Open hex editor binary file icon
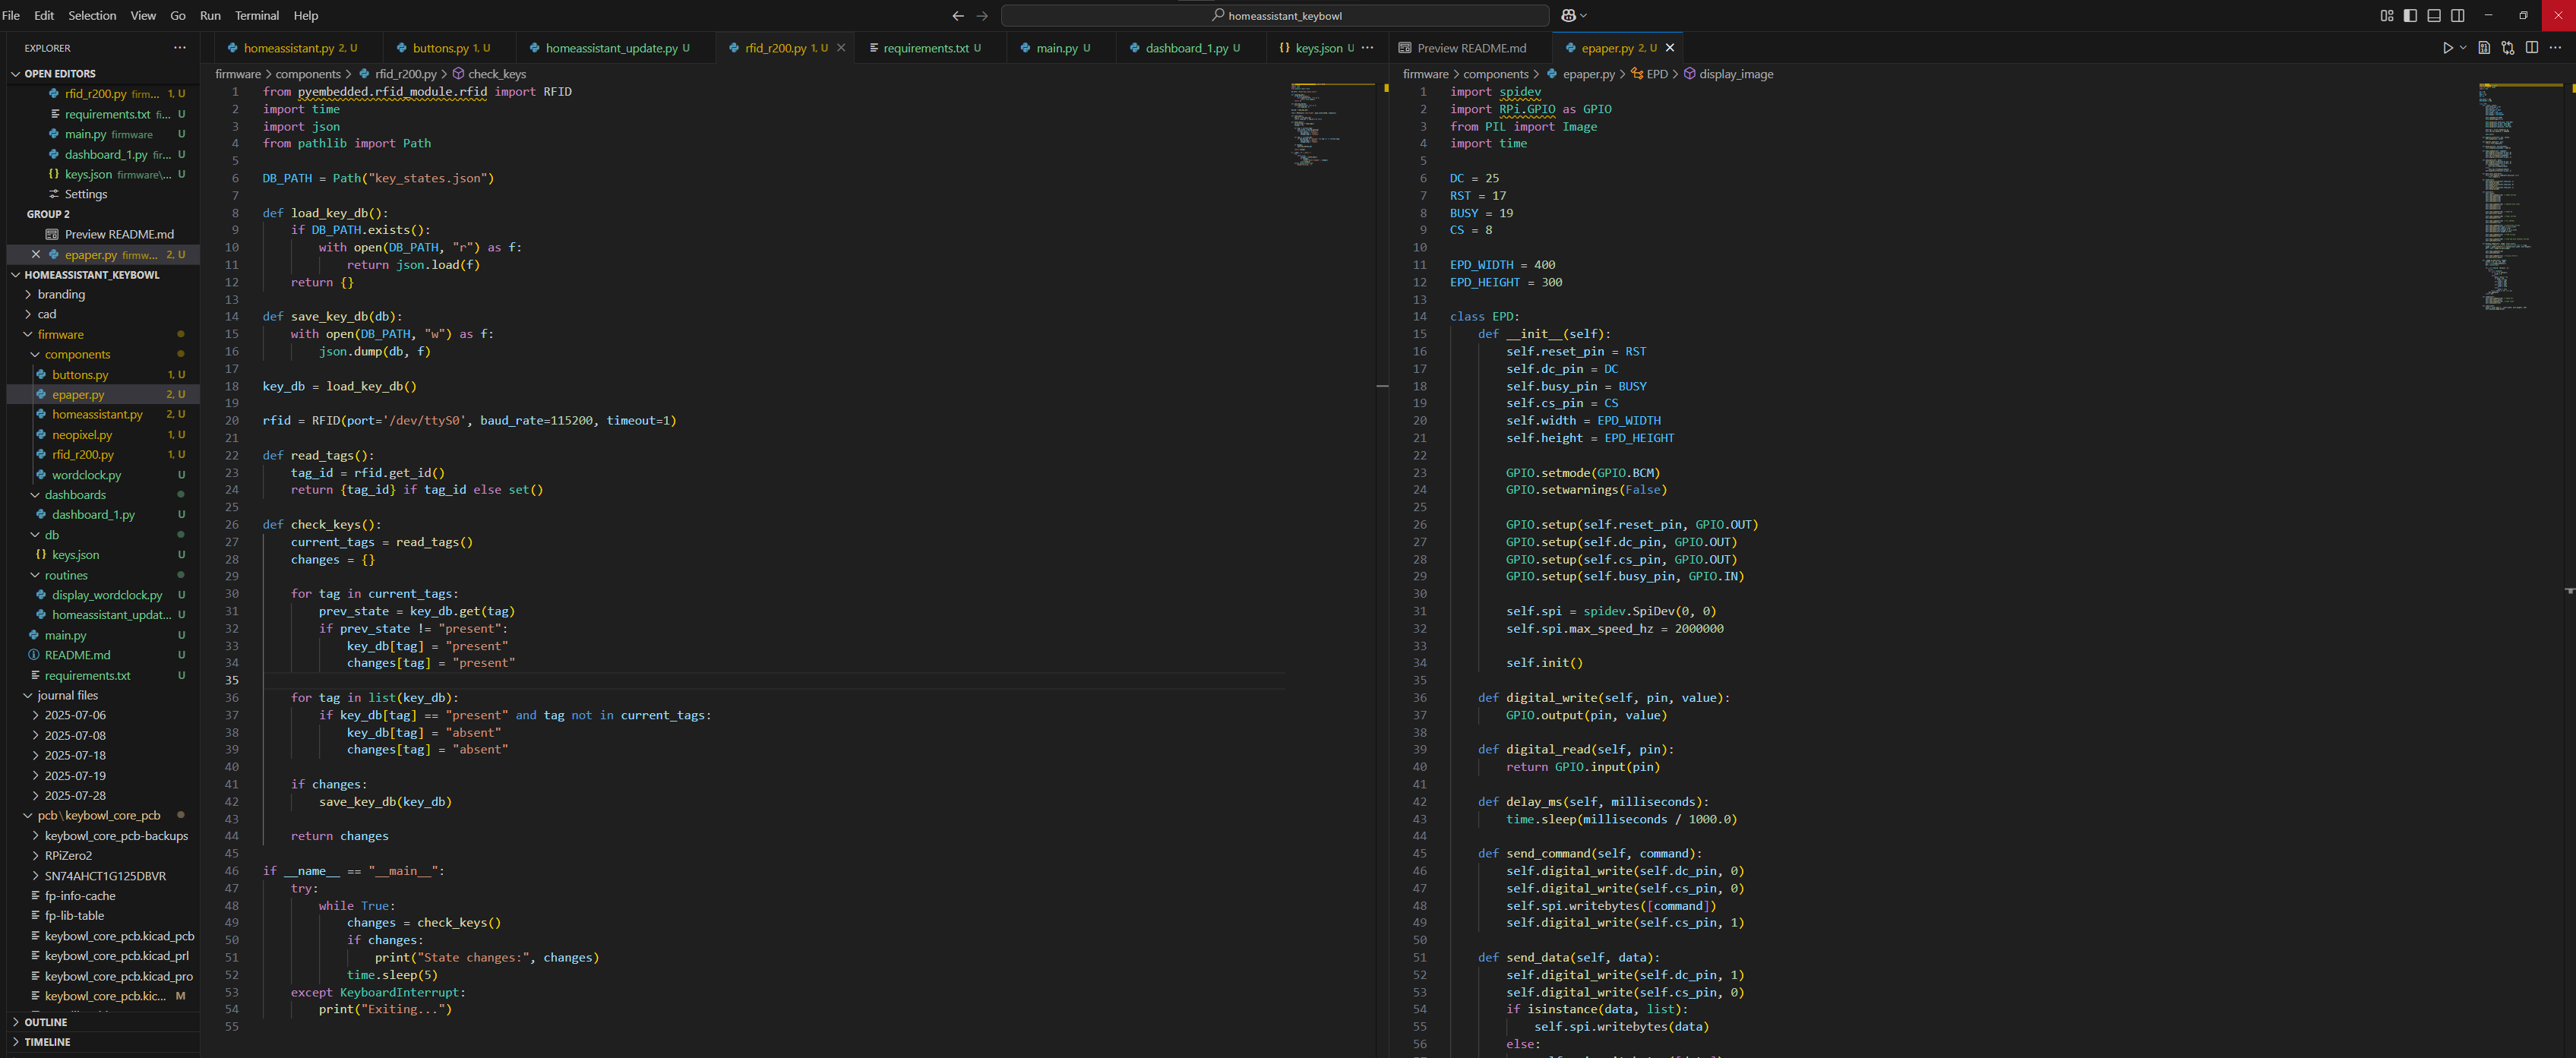The image size is (2576, 1058). point(2484,48)
